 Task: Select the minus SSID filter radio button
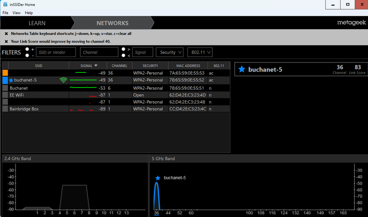tap(27, 55)
